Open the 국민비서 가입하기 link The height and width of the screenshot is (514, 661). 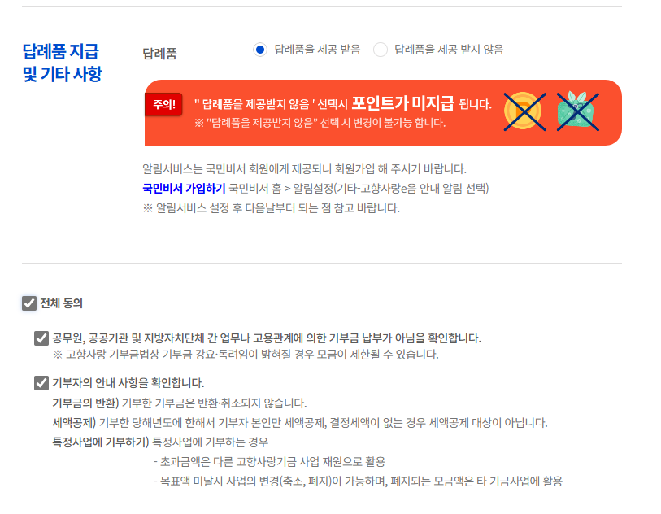[x=184, y=188]
